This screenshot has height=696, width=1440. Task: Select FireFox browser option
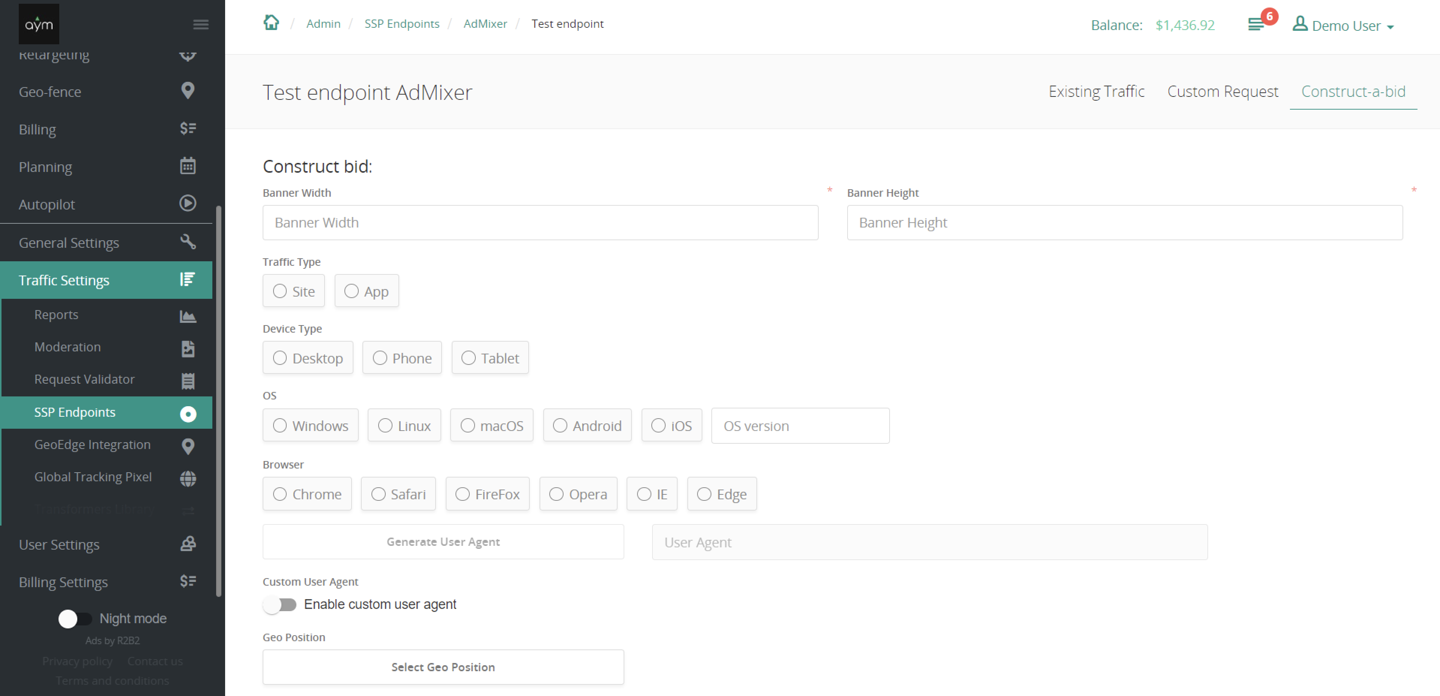pyautogui.click(x=487, y=494)
